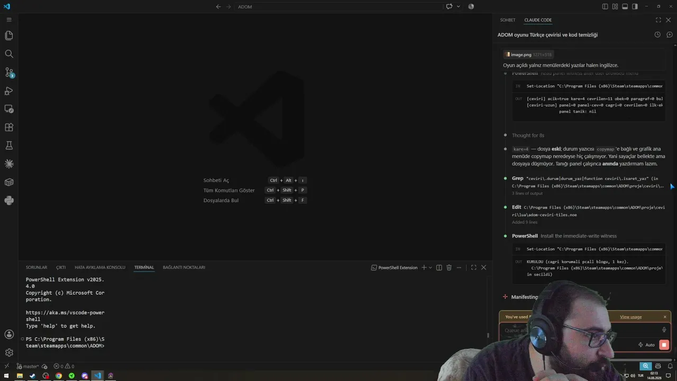The height and width of the screenshot is (381, 677).
Task: Open the remote window status bar button
Action: pos(7,366)
